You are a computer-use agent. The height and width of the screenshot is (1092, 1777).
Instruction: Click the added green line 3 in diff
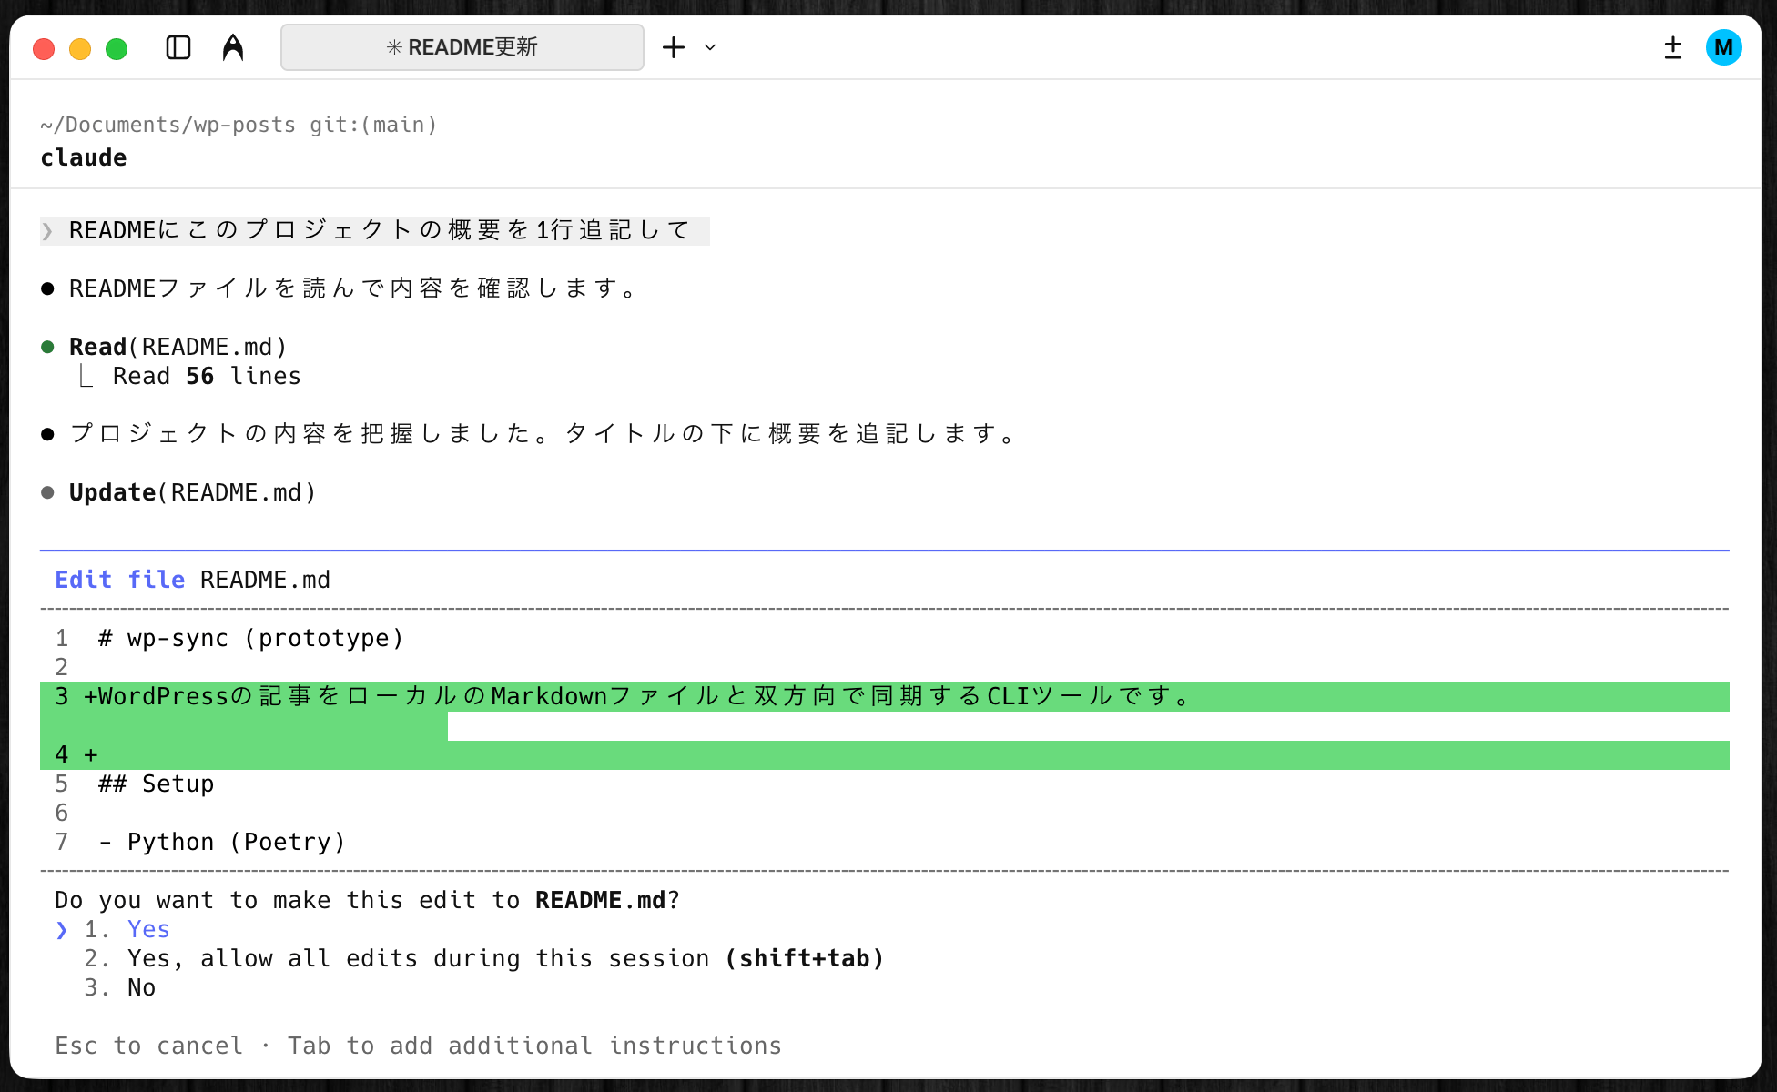click(x=637, y=697)
